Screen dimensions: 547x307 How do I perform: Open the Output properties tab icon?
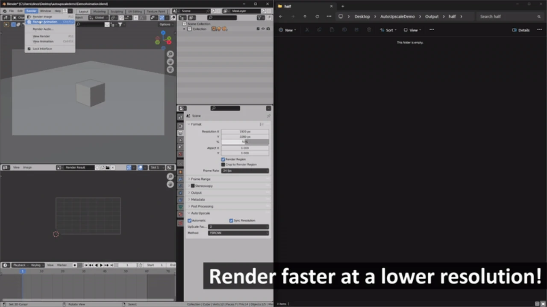[x=180, y=133]
